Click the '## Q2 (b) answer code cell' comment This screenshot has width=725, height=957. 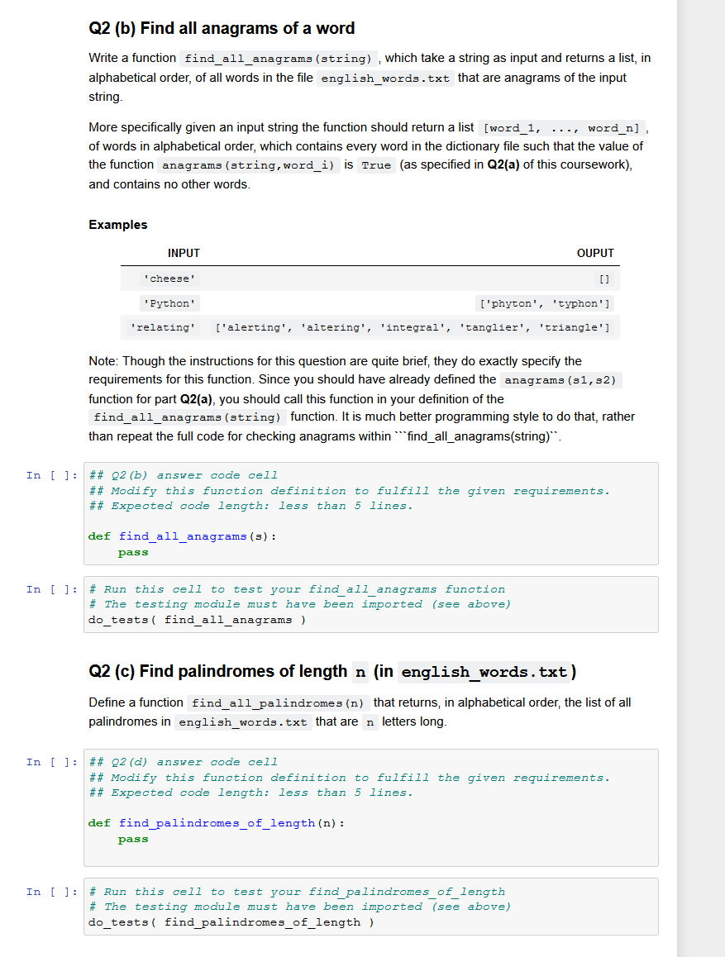[x=183, y=475]
